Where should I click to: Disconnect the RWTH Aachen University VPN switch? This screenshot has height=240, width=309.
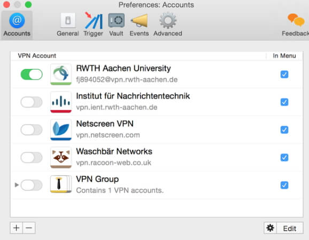coord(32,74)
